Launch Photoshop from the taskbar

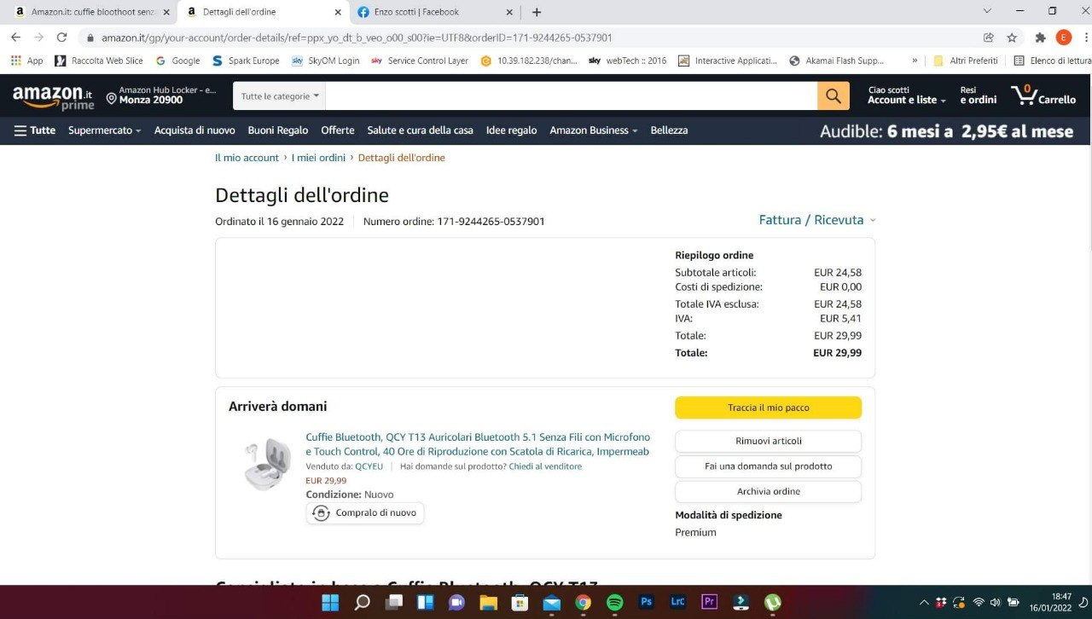coord(647,602)
